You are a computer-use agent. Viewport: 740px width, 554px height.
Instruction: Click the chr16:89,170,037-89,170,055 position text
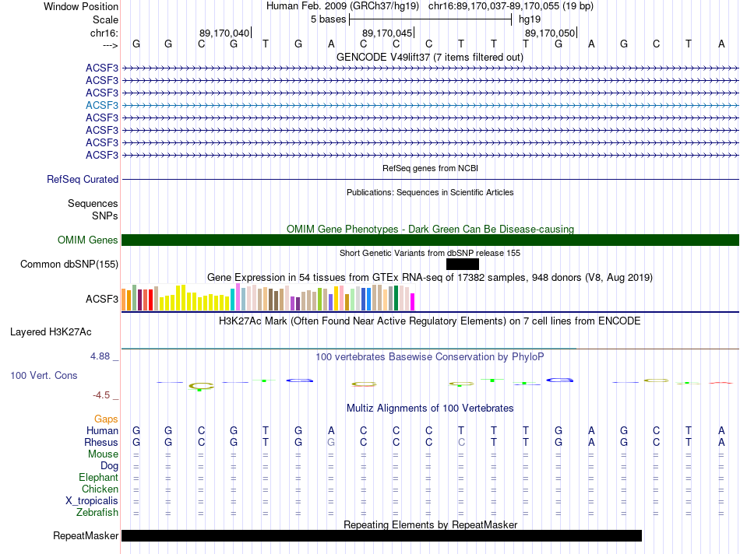pyautogui.click(x=494, y=6)
